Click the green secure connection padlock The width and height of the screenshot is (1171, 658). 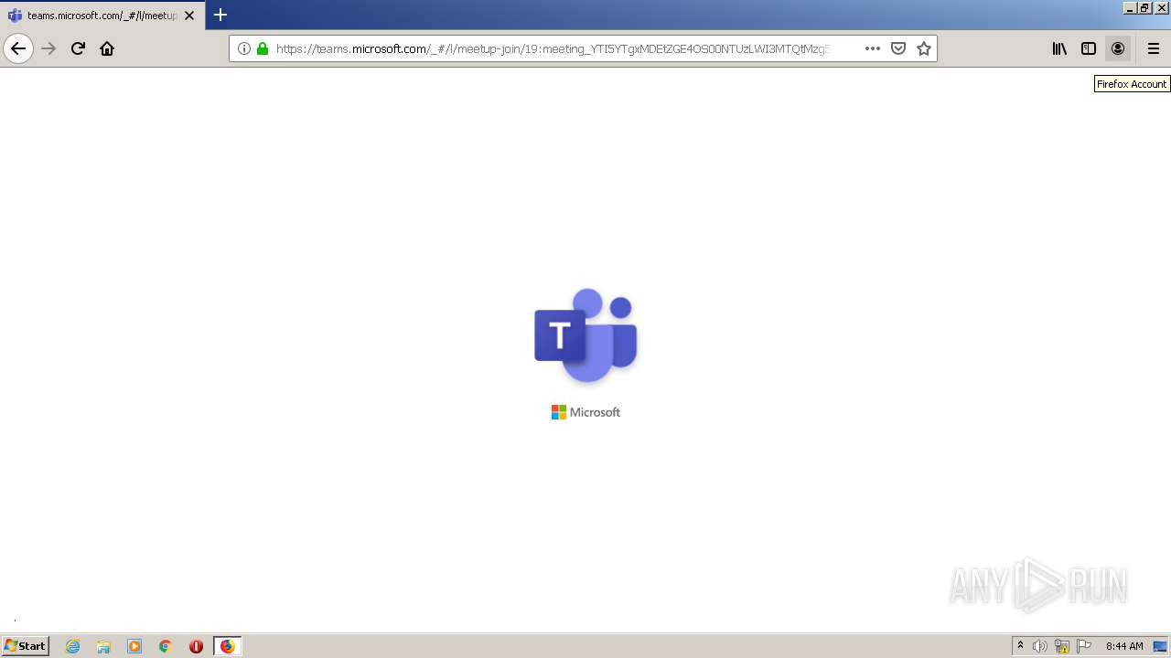[263, 48]
